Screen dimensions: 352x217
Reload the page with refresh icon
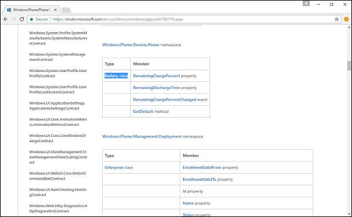pos(22,19)
